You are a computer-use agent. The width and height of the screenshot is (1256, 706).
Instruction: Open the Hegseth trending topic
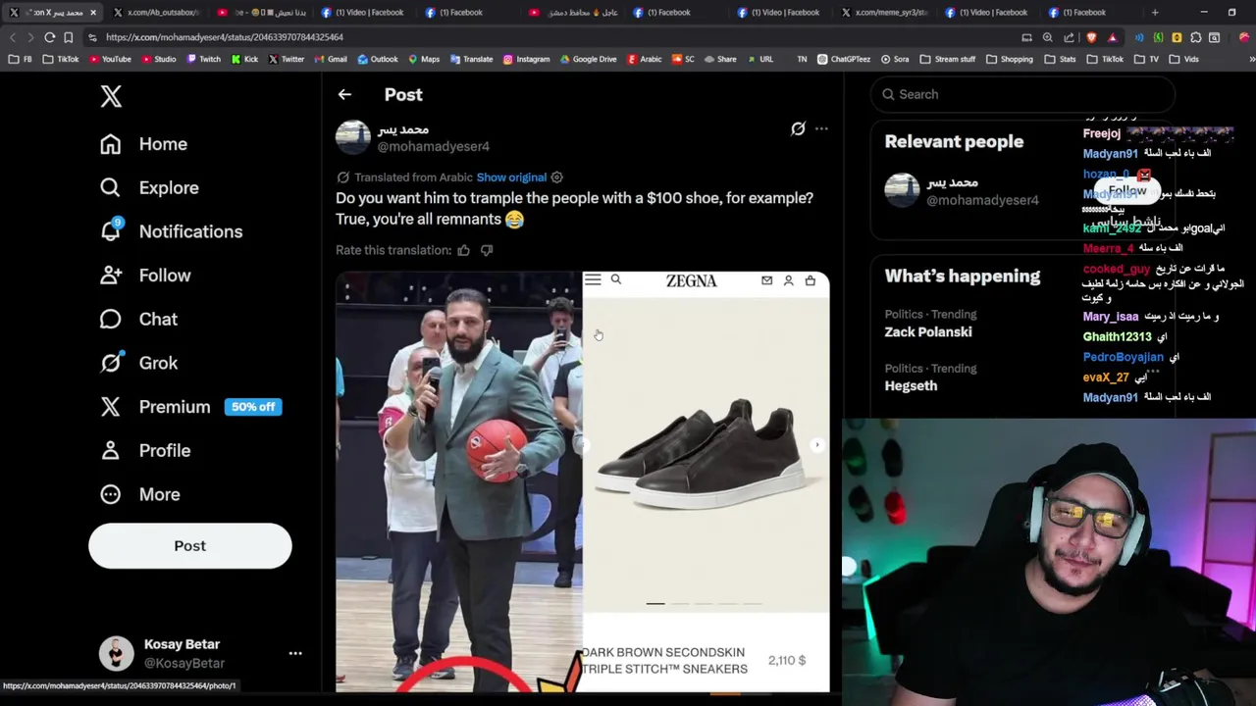click(911, 386)
